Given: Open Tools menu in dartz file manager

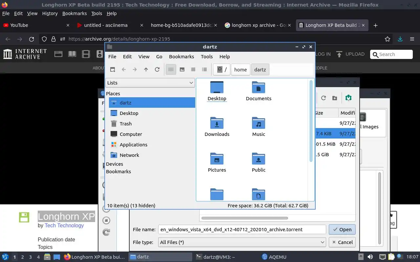Looking at the screenshot, I should click(207, 56).
